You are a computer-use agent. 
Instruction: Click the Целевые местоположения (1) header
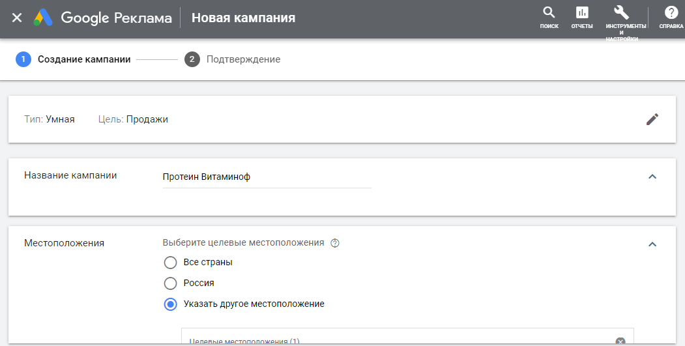coord(244,341)
